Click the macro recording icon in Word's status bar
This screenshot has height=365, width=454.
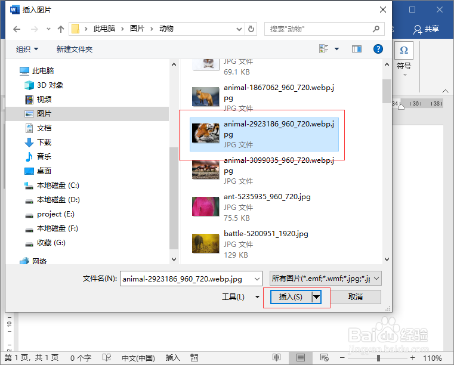[194, 358]
